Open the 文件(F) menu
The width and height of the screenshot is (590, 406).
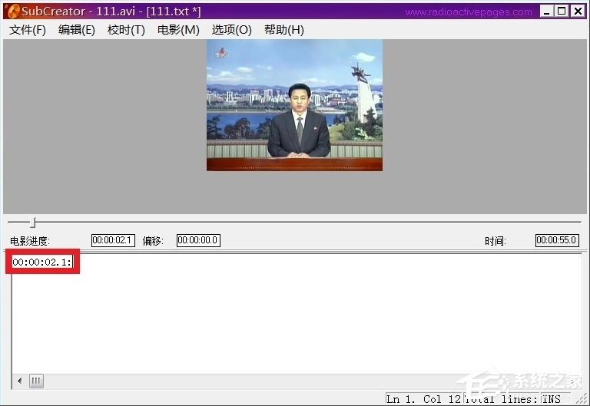(28, 30)
